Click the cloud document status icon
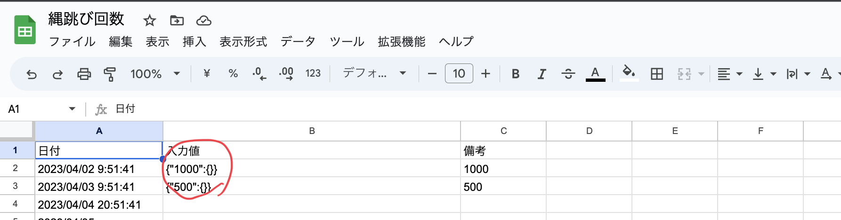The height and width of the screenshot is (220, 841). (x=203, y=20)
